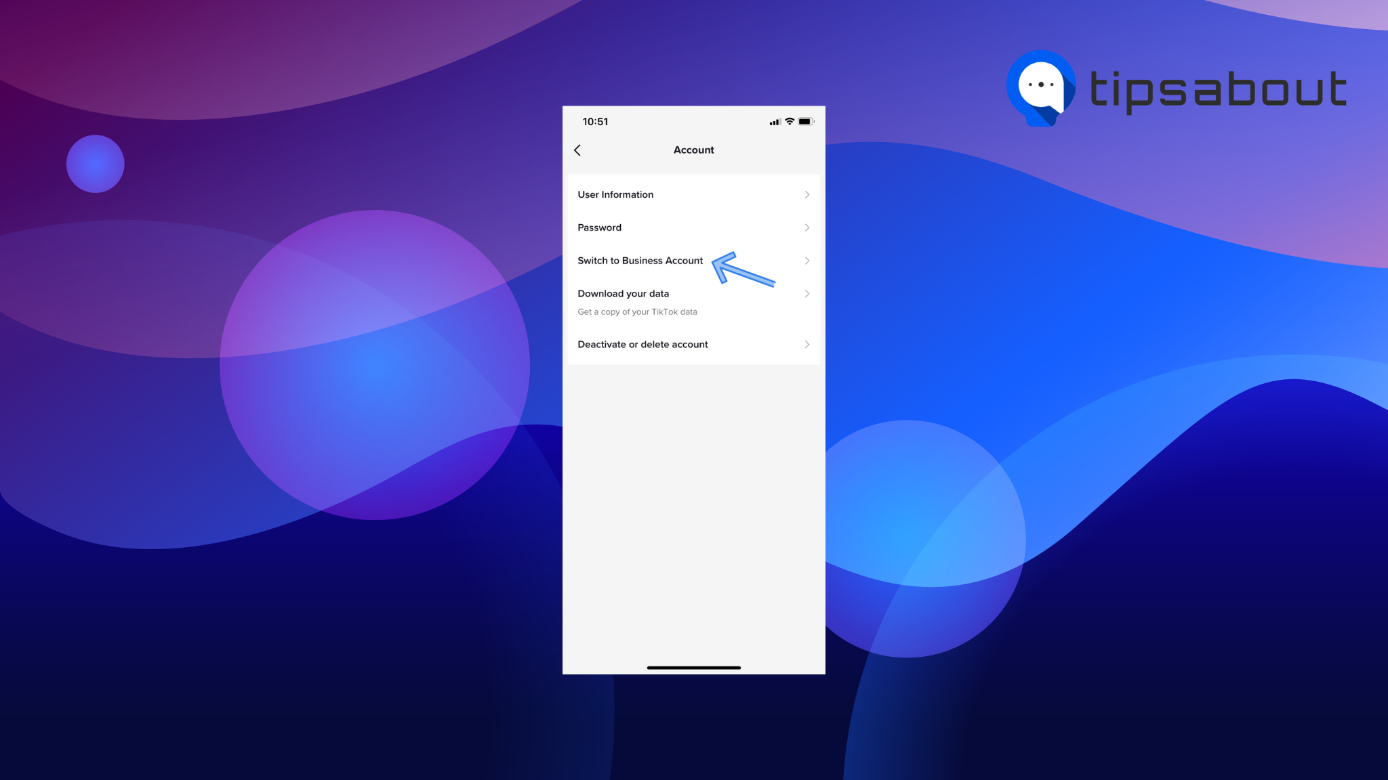
Task: Select the Account menu title
Action: pyautogui.click(x=694, y=150)
